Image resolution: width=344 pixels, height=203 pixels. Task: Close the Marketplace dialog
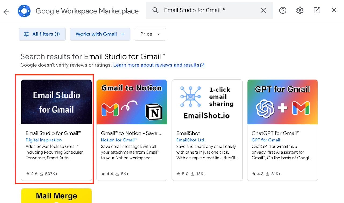pos(334,10)
